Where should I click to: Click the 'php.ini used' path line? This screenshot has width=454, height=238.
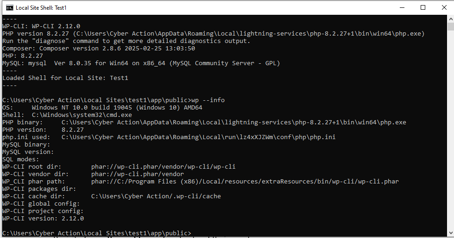[x=169, y=137]
